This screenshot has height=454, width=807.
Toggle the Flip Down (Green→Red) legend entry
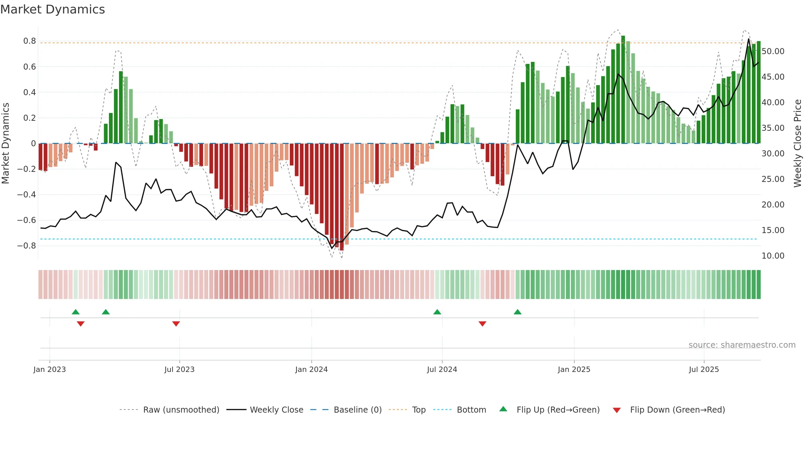[668, 410]
